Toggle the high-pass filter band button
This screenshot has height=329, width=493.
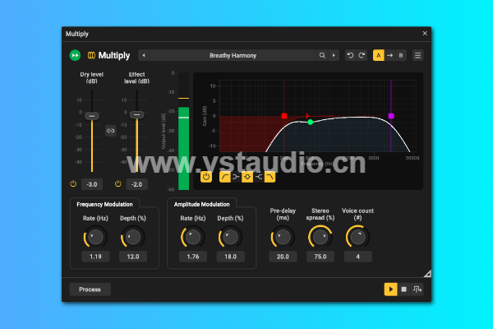(225, 177)
